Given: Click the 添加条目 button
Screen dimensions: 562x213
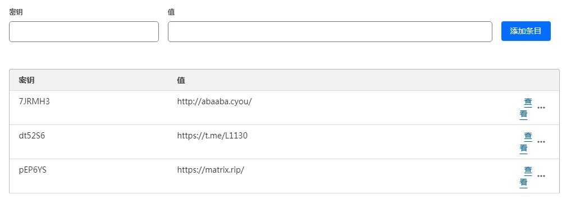Looking at the screenshot, I should pyautogui.click(x=526, y=31).
